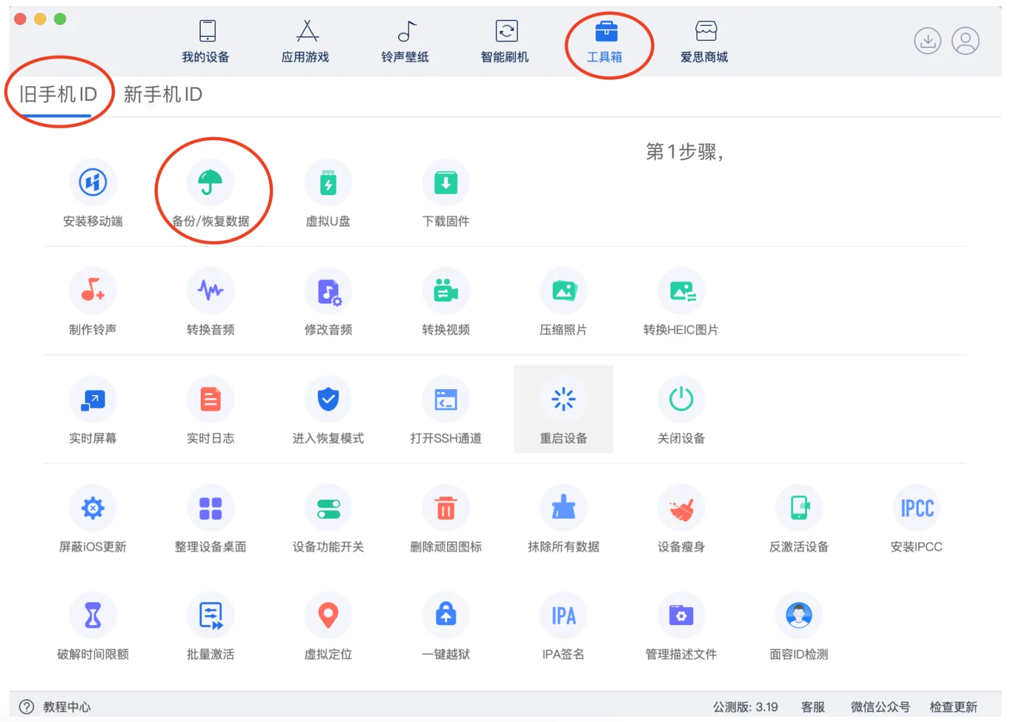Launch the 下载固件 firmware download tool
The width and height of the screenshot is (1011, 722).
coord(446,194)
